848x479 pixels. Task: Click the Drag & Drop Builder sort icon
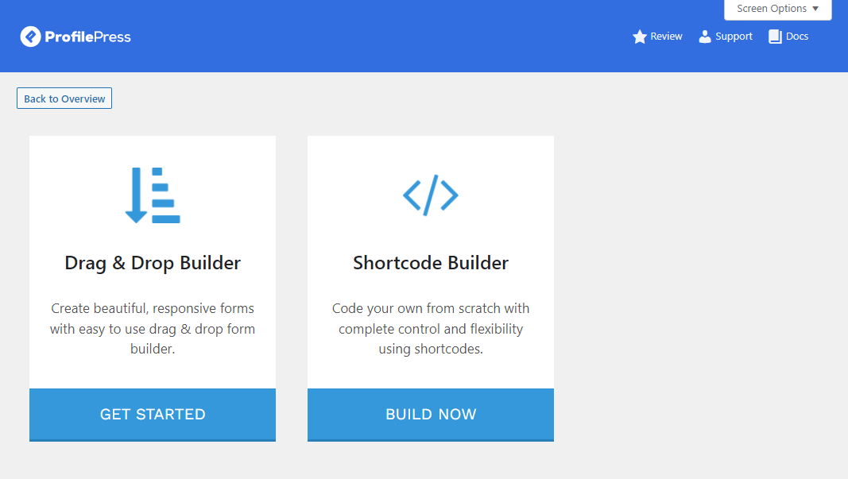[153, 195]
